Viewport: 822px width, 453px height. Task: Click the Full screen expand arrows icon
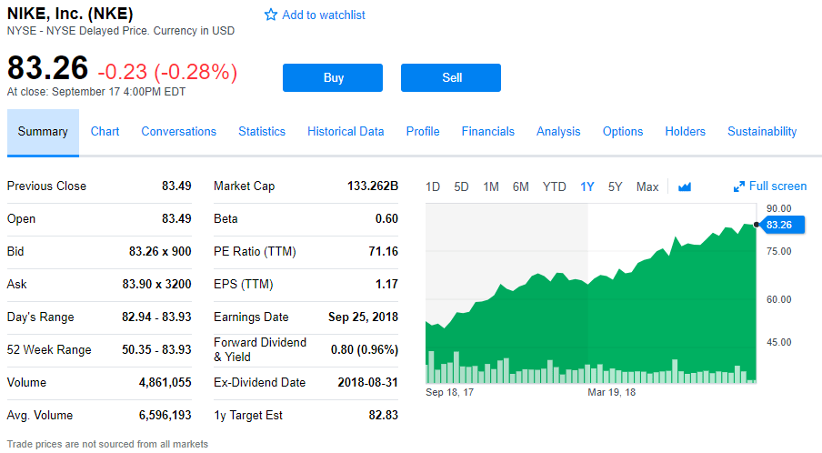coord(739,186)
